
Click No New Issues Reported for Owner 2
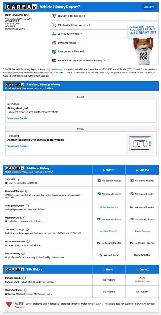point(142,207)
